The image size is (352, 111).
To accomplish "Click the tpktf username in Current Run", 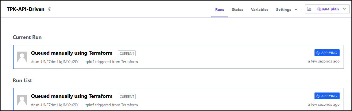I will pos(90,62).
